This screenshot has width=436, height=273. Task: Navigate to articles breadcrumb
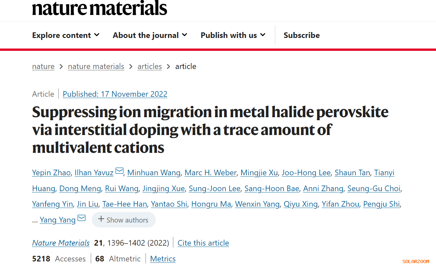150,66
